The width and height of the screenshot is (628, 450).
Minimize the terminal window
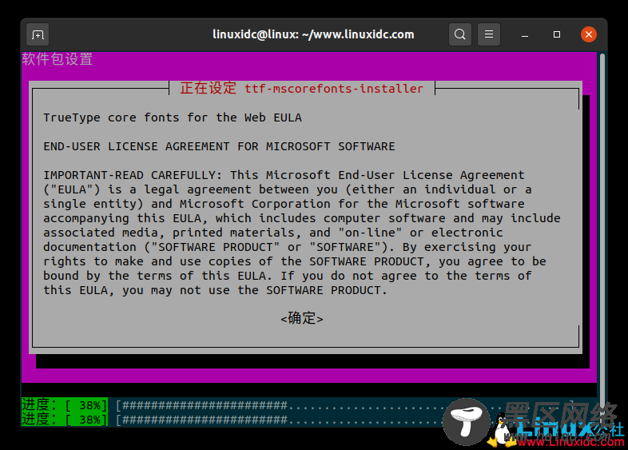(x=525, y=34)
